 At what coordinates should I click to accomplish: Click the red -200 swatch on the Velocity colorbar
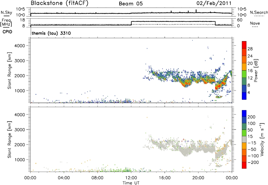[244, 165]
